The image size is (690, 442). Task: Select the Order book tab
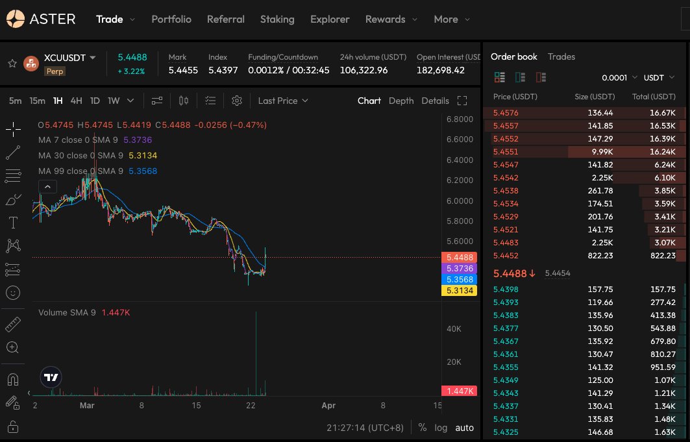coord(514,56)
